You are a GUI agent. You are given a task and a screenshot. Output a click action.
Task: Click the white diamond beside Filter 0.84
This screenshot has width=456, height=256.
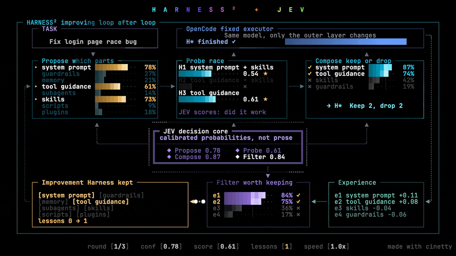[237, 157]
